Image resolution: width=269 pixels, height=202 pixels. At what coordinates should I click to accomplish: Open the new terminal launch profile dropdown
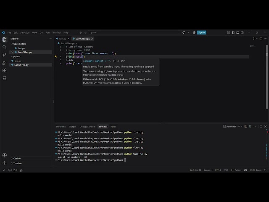pyautogui.click(x=242, y=126)
